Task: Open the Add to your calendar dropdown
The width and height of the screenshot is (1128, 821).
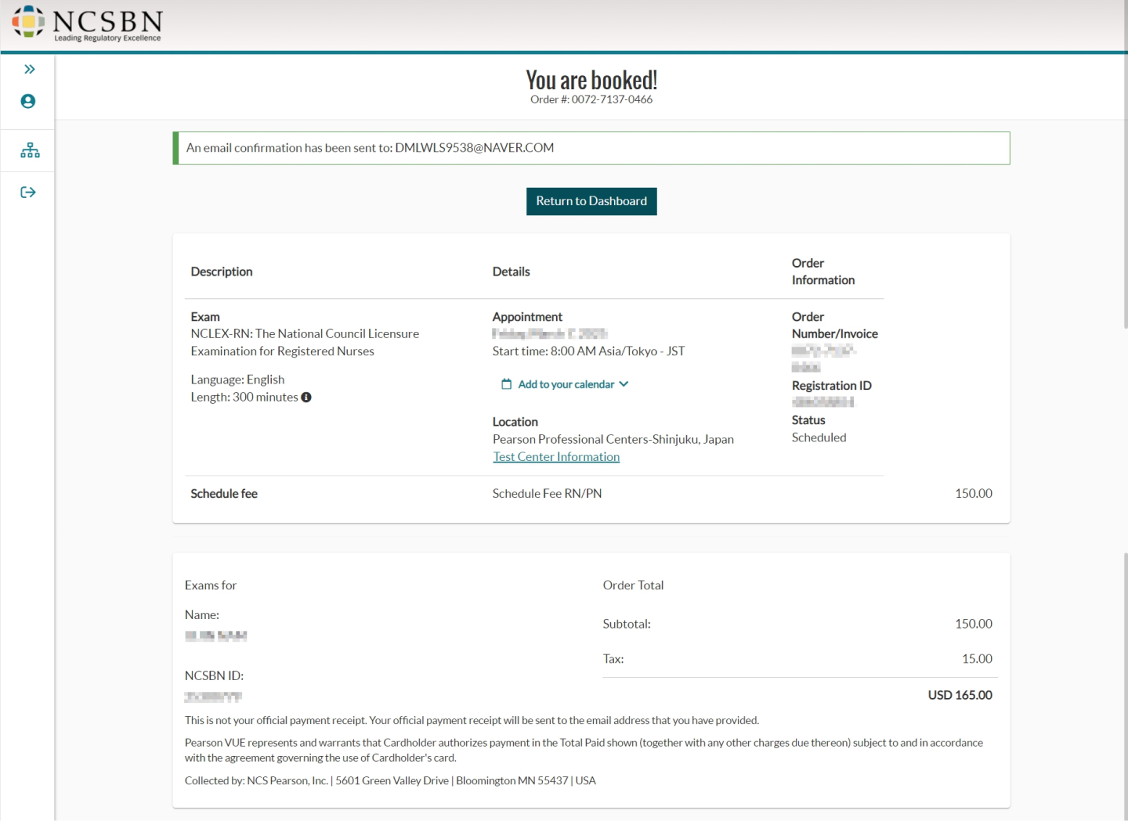Action: [565, 384]
